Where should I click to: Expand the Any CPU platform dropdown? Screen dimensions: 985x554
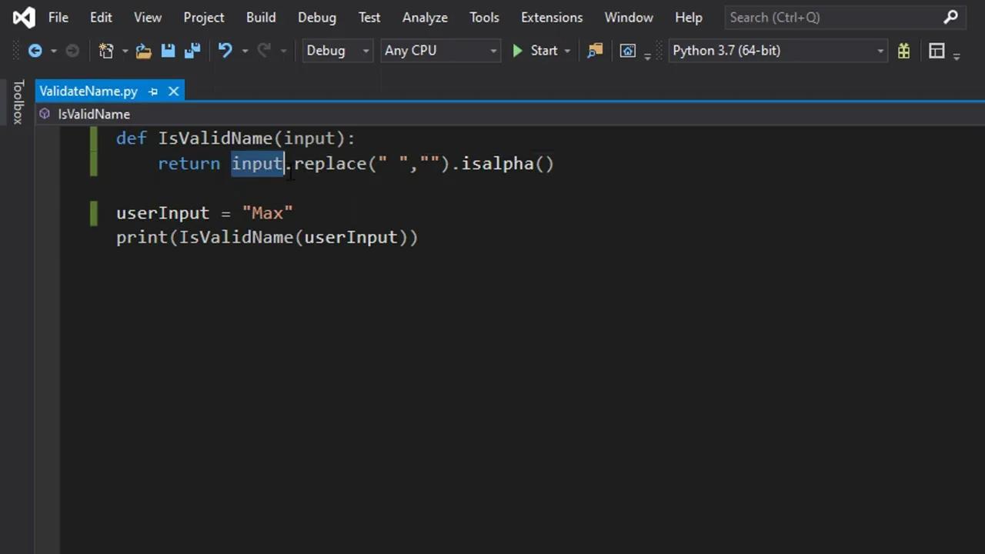point(440,51)
